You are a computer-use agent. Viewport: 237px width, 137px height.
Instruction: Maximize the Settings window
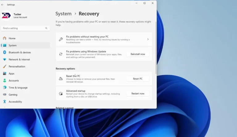point(144,3)
